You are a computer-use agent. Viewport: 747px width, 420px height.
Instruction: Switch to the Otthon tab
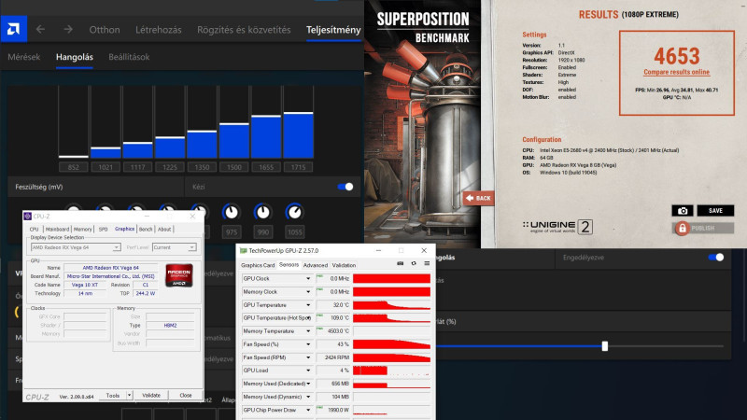[x=105, y=30]
